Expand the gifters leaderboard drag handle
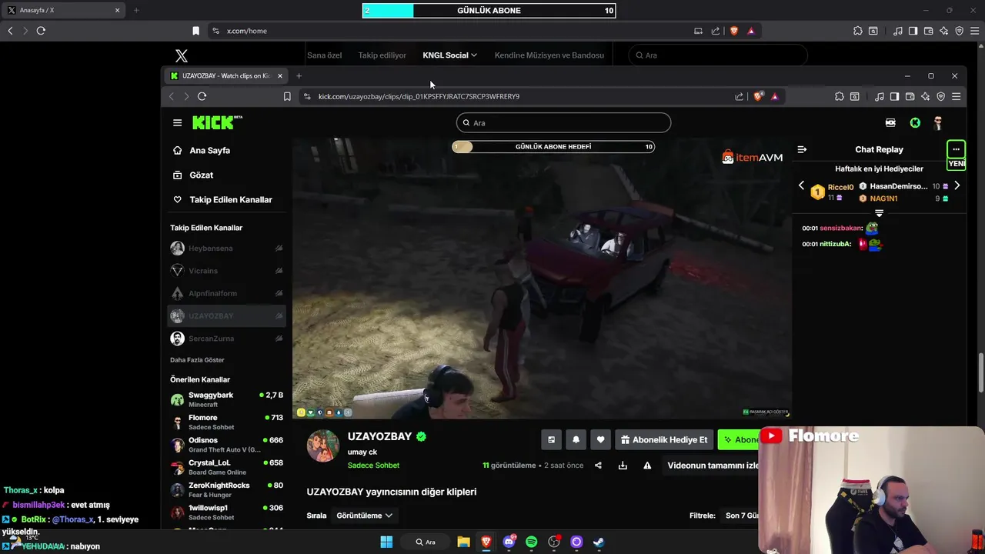Screen dimensions: 985x554 click(879, 213)
